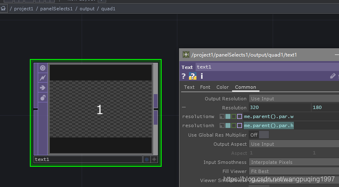Navigate to output in the path bar
The image size is (339, 187).
(87, 9)
